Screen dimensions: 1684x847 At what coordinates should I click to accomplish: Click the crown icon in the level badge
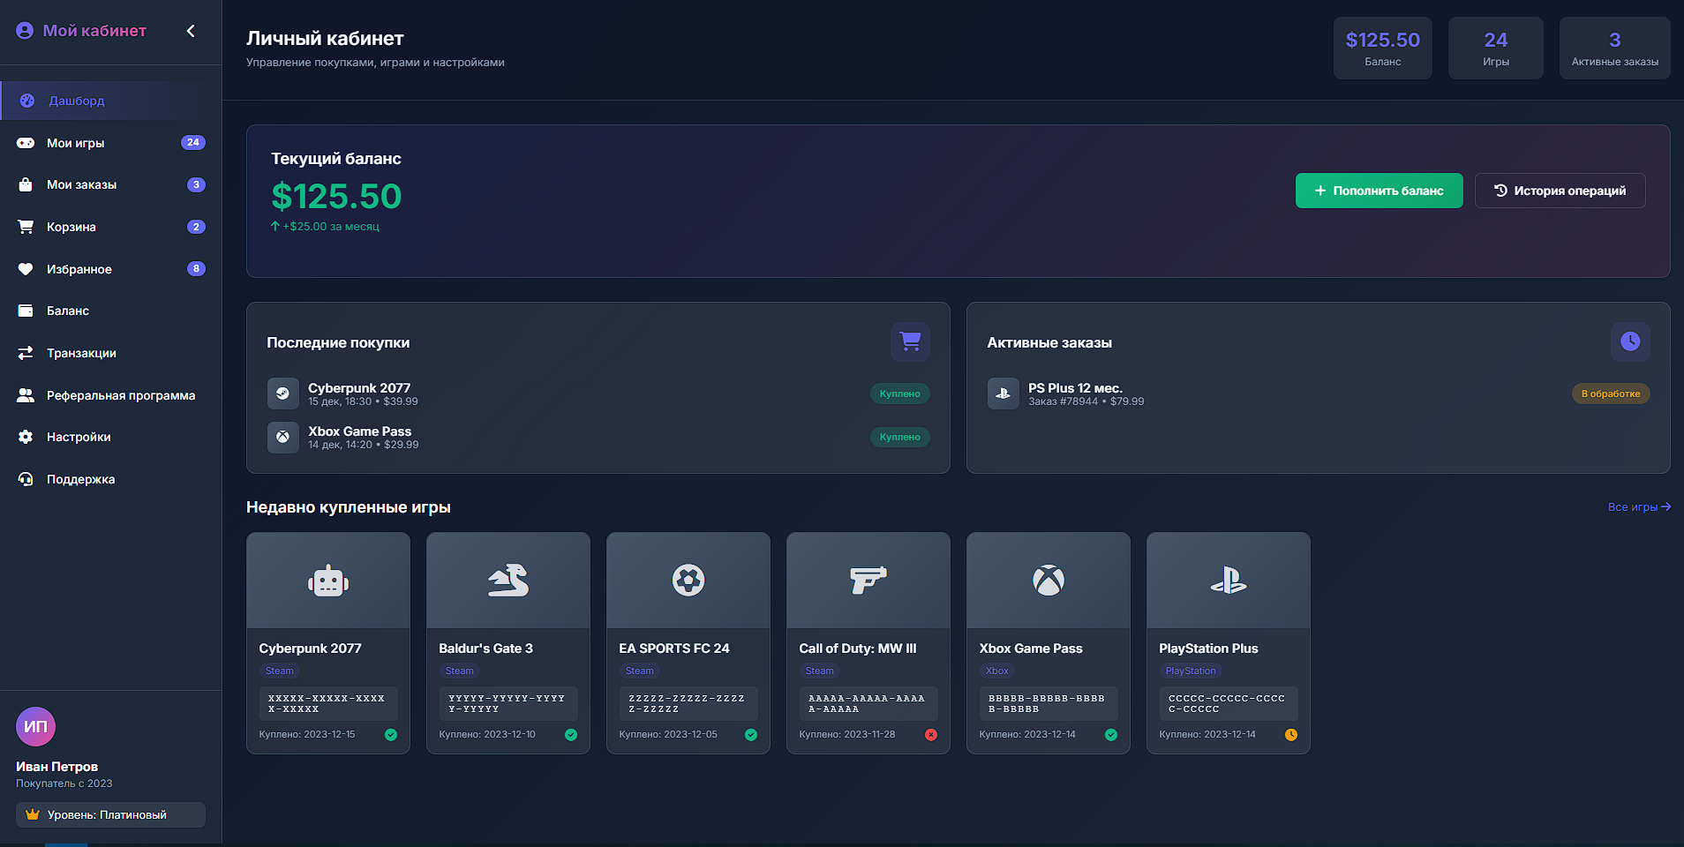pyautogui.click(x=33, y=814)
